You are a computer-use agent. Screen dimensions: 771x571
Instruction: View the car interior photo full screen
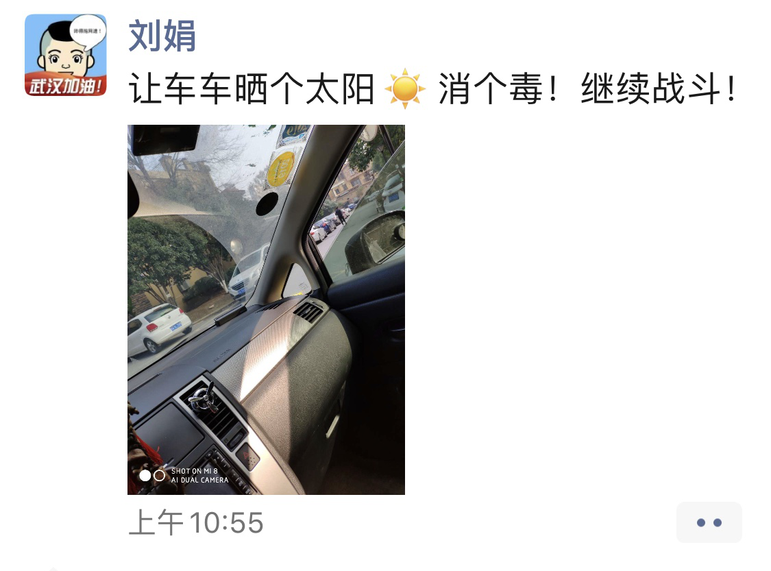(266, 309)
